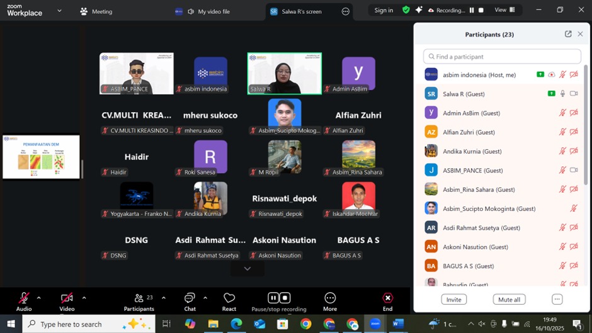
Task: Pop out the Participants panel
Action: (568, 34)
